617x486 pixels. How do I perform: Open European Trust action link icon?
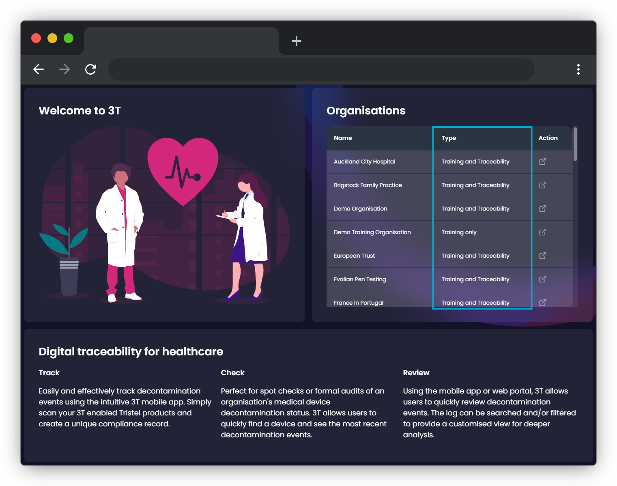[x=542, y=256]
